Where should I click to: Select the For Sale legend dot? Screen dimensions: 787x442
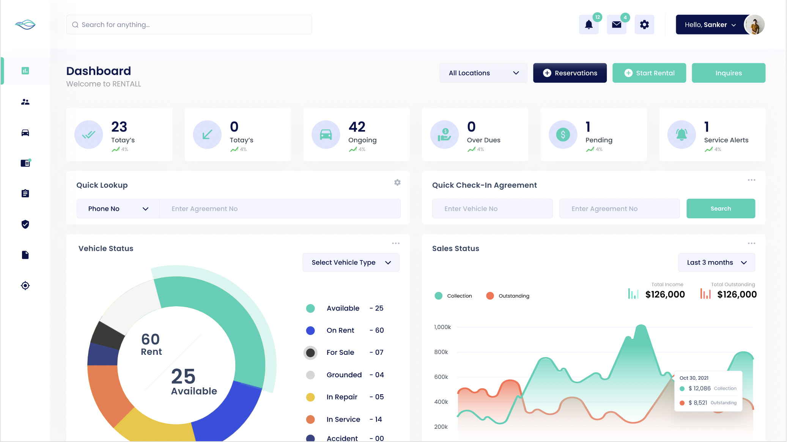point(310,353)
